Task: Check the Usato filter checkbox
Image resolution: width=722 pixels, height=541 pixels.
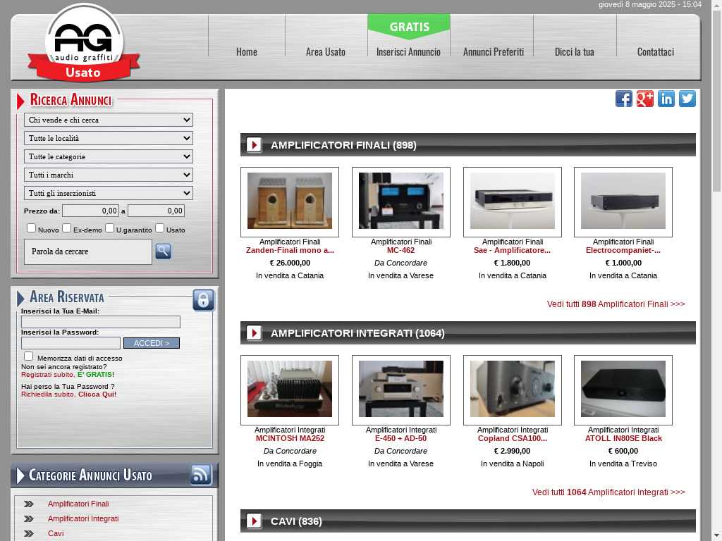Action: [x=160, y=228]
